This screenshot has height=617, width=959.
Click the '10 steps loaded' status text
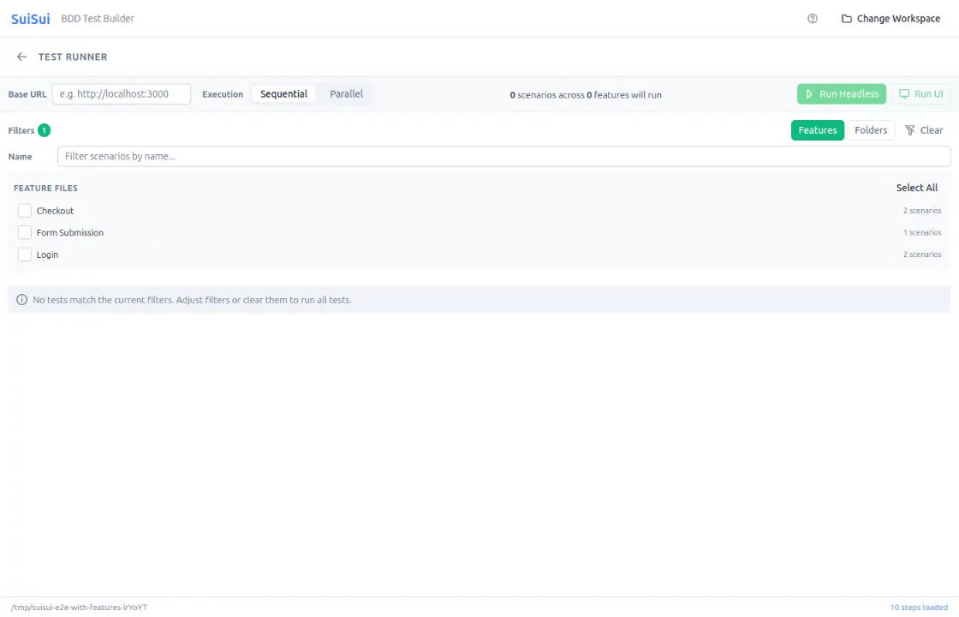919,608
